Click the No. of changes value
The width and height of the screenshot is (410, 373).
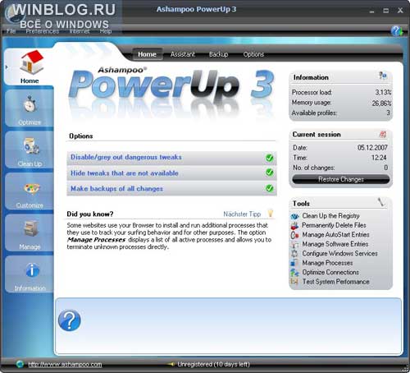385,168
